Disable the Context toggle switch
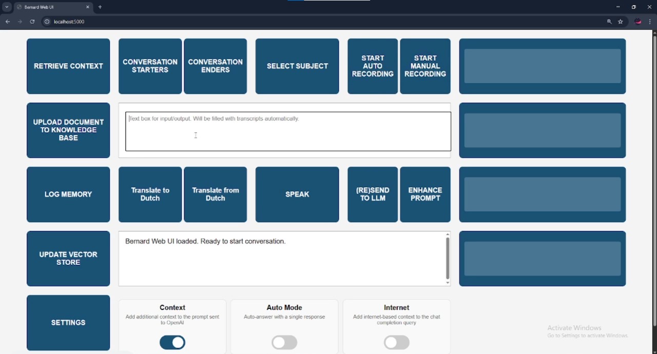 [x=172, y=342]
